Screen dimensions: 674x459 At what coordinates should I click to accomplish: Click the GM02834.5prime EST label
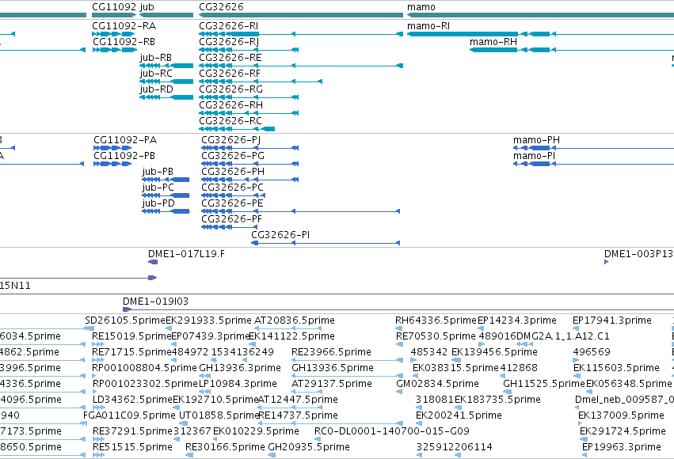[x=437, y=384]
